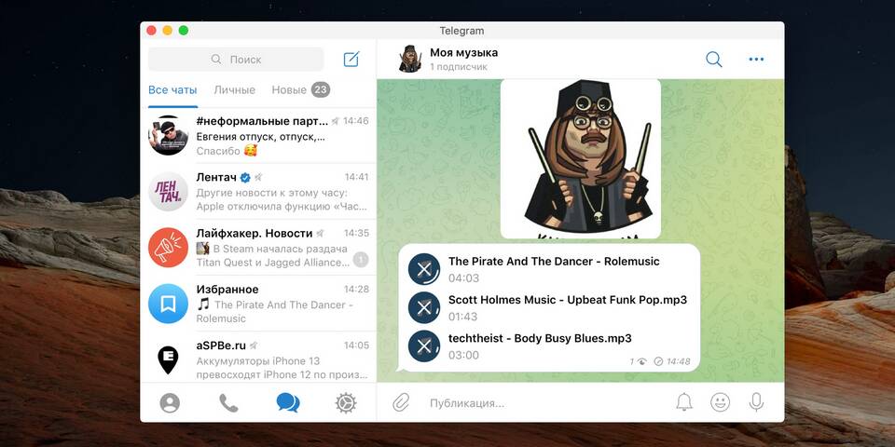Switch to the Новые tab
The image size is (895, 447).
click(x=301, y=90)
